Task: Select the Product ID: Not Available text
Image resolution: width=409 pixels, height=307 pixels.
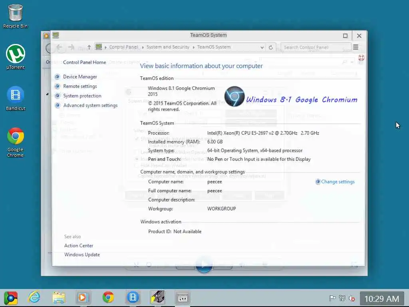Action: [x=175, y=231]
